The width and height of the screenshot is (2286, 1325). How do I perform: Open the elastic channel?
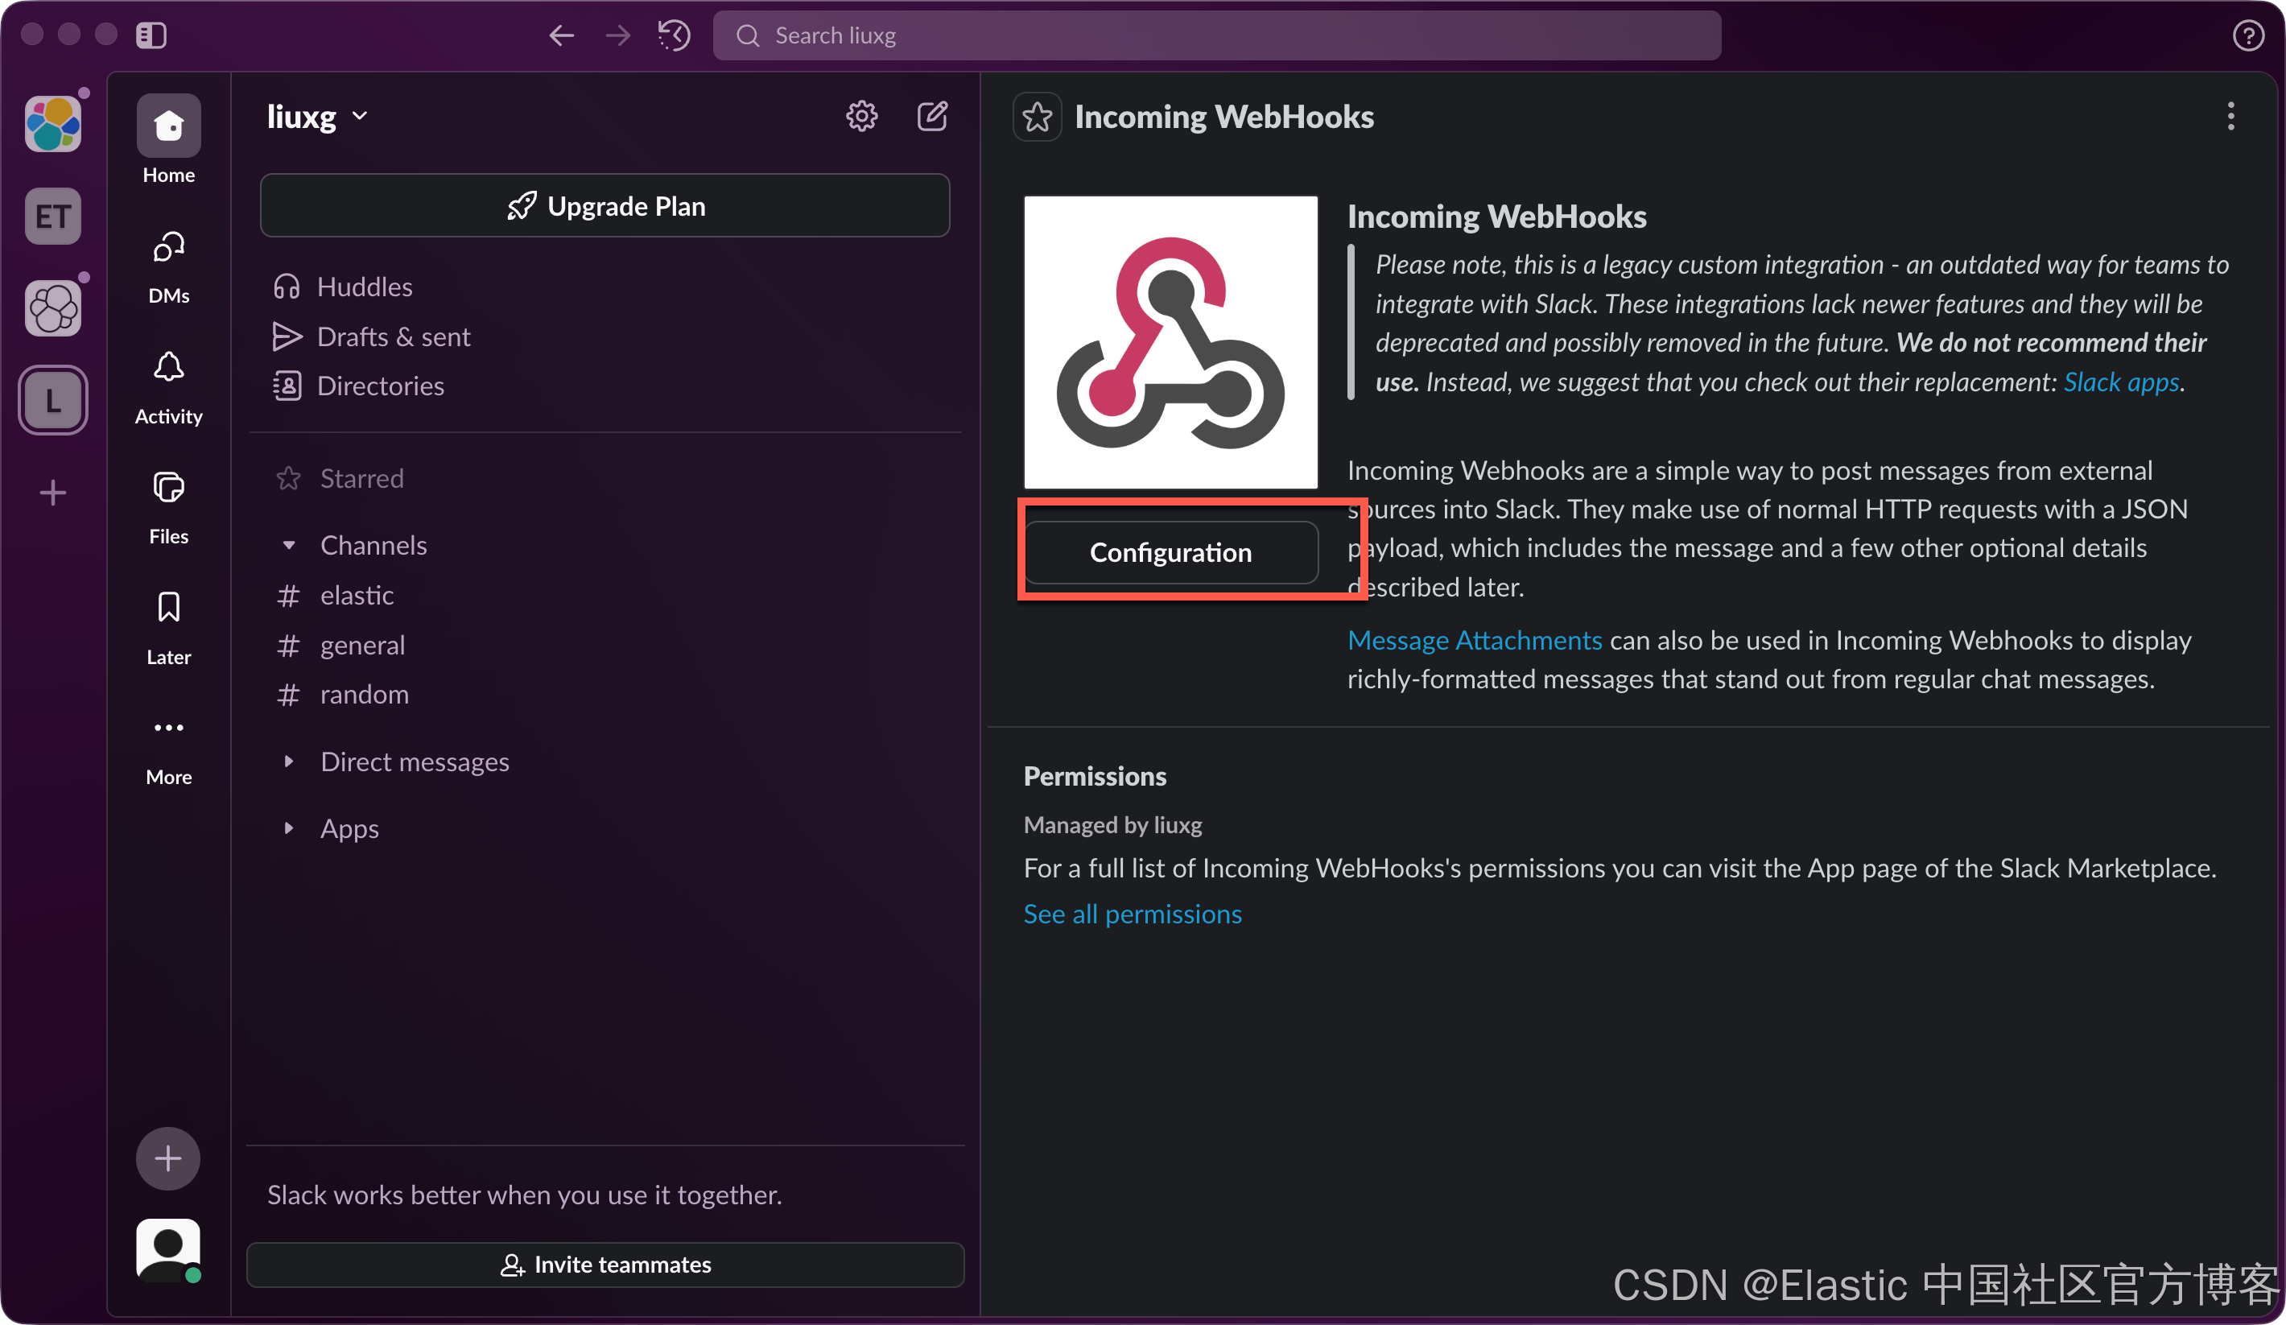pos(357,595)
